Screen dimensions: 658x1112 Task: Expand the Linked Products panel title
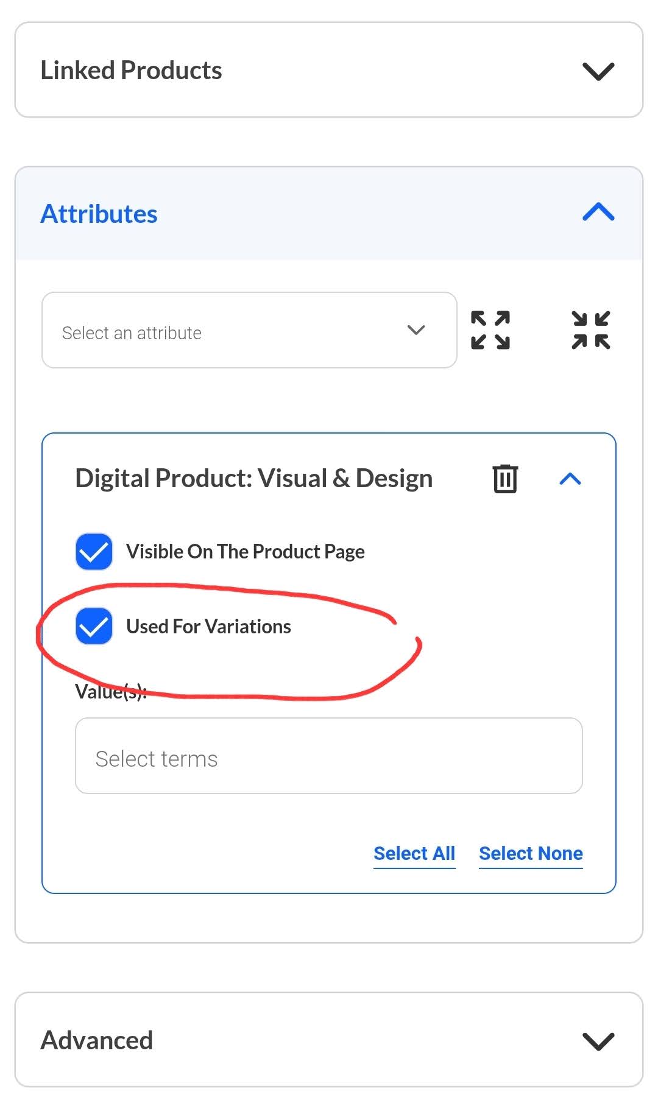(x=131, y=71)
